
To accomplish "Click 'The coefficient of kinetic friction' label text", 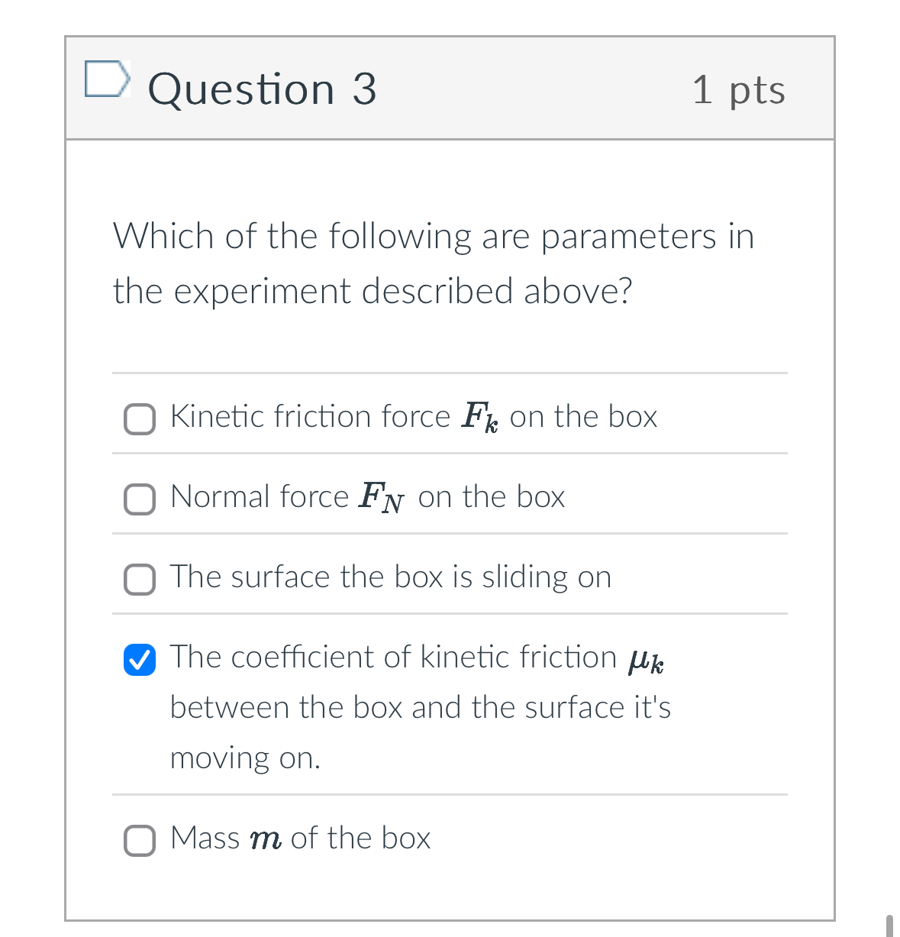I will pyautogui.click(x=393, y=658).
